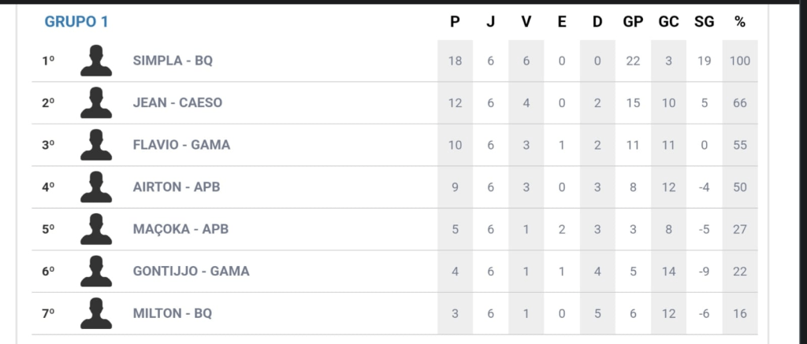Select the MILTON - BQ team name
The width and height of the screenshot is (807, 344).
tap(173, 313)
